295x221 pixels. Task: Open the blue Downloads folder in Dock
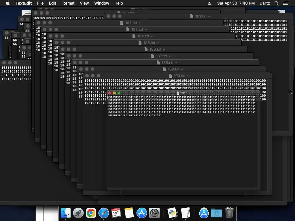[217, 213]
